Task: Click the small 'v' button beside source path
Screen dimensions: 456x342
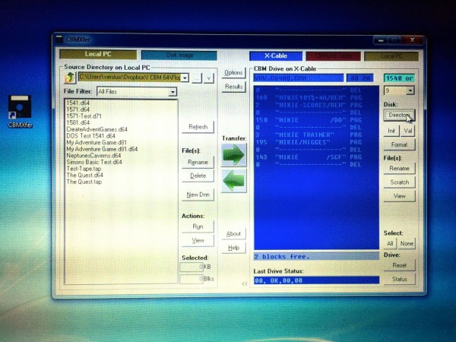Action: click(x=209, y=78)
